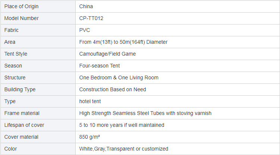Select the Camouflage/Field Game value
Screen dimensions: 280x155
[107, 54]
